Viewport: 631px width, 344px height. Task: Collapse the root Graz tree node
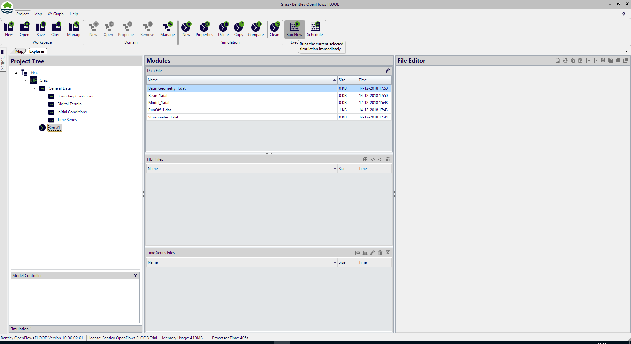tap(16, 73)
